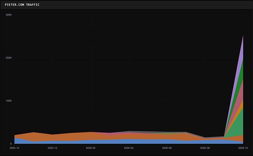Click the 2025-10 x-axis label

pos(14,148)
